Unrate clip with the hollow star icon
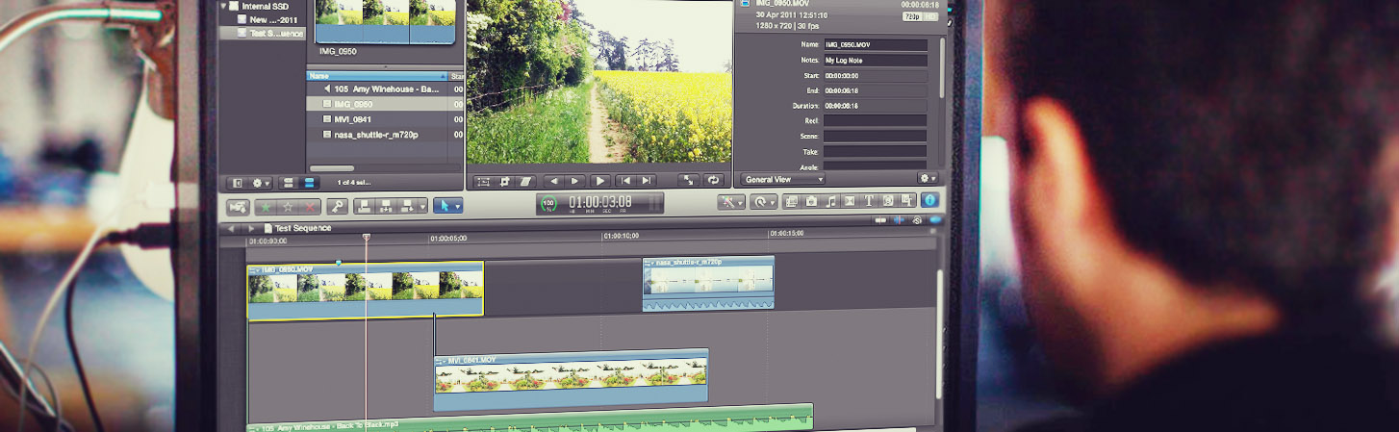Viewport: 1399px width, 432px height. coord(287,206)
